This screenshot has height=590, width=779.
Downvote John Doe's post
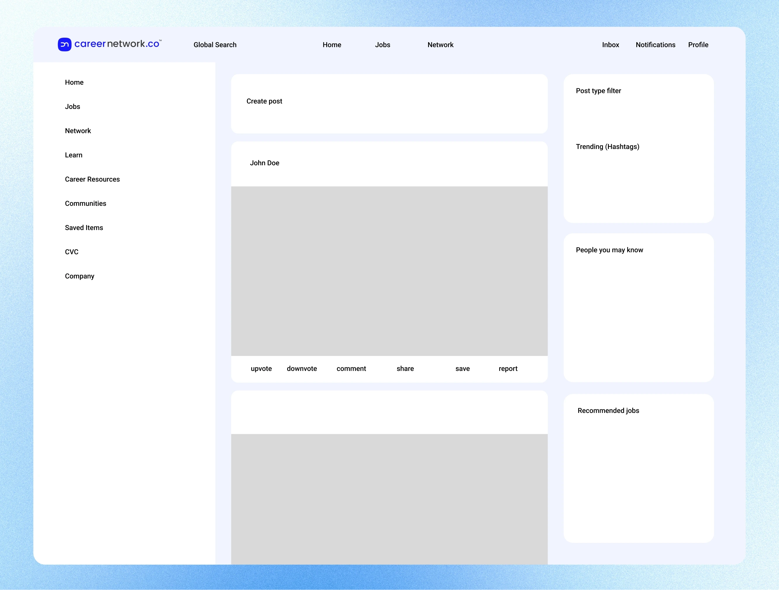point(302,368)
